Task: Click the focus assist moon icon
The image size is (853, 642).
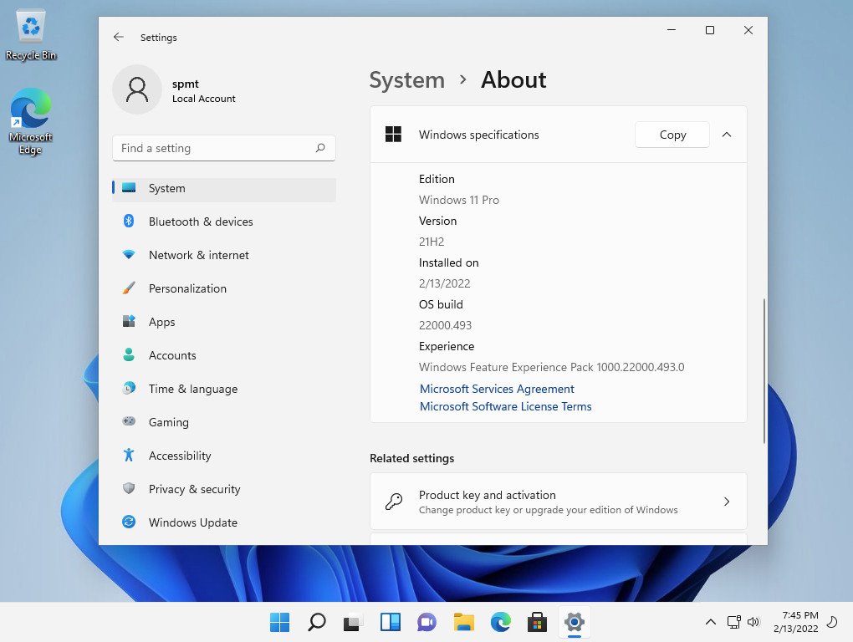Action: click(832, 622)
